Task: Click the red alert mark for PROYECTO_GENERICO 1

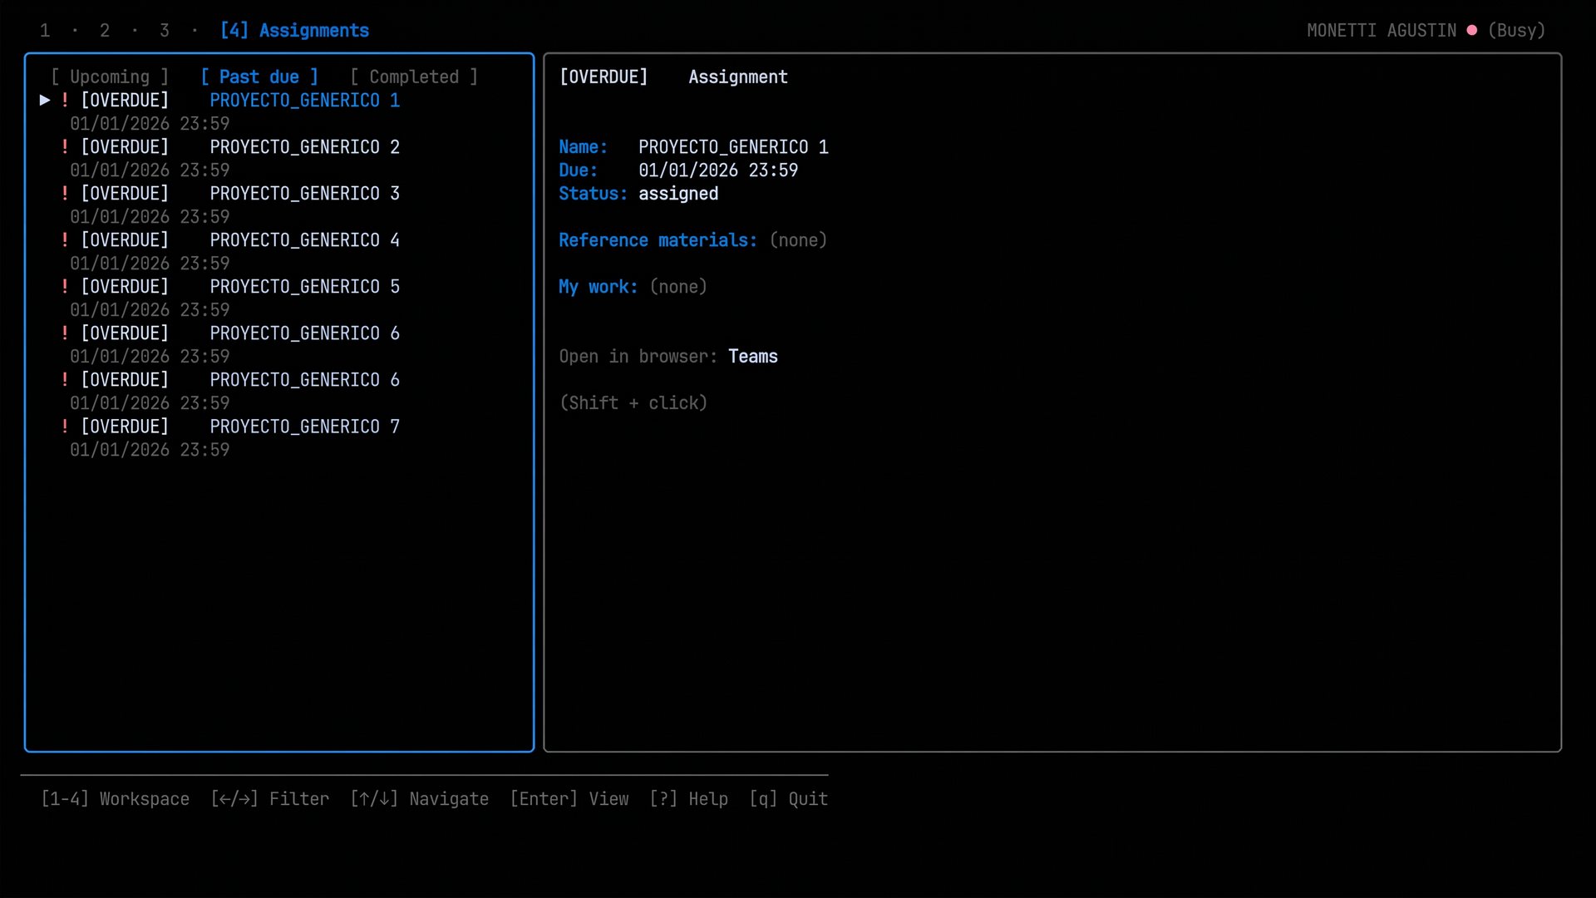Action: [65, 100]
